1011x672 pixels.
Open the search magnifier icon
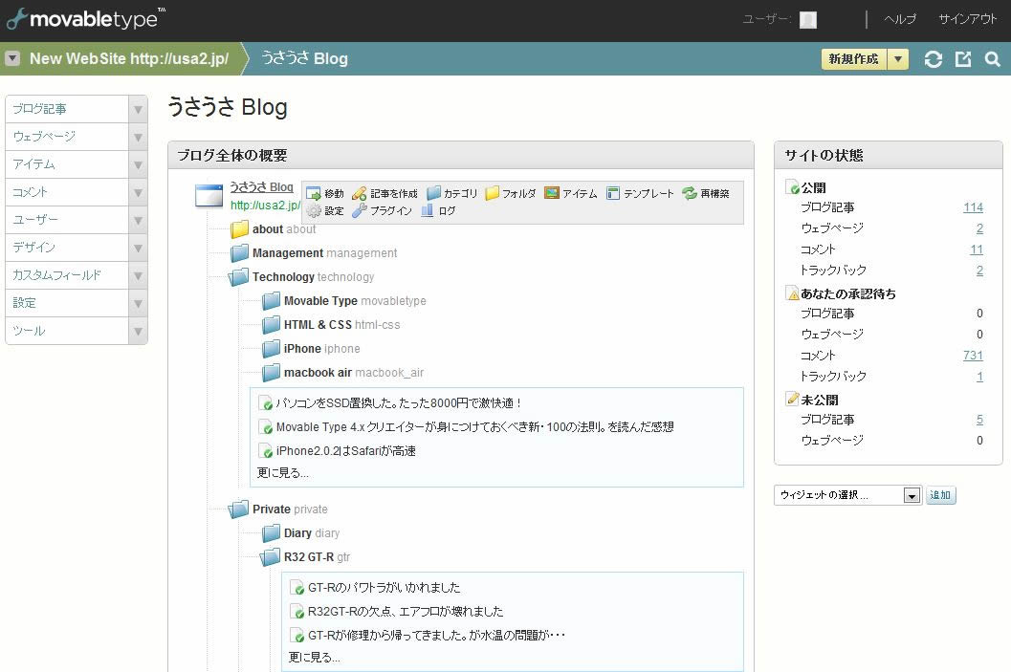pos(992,59)
